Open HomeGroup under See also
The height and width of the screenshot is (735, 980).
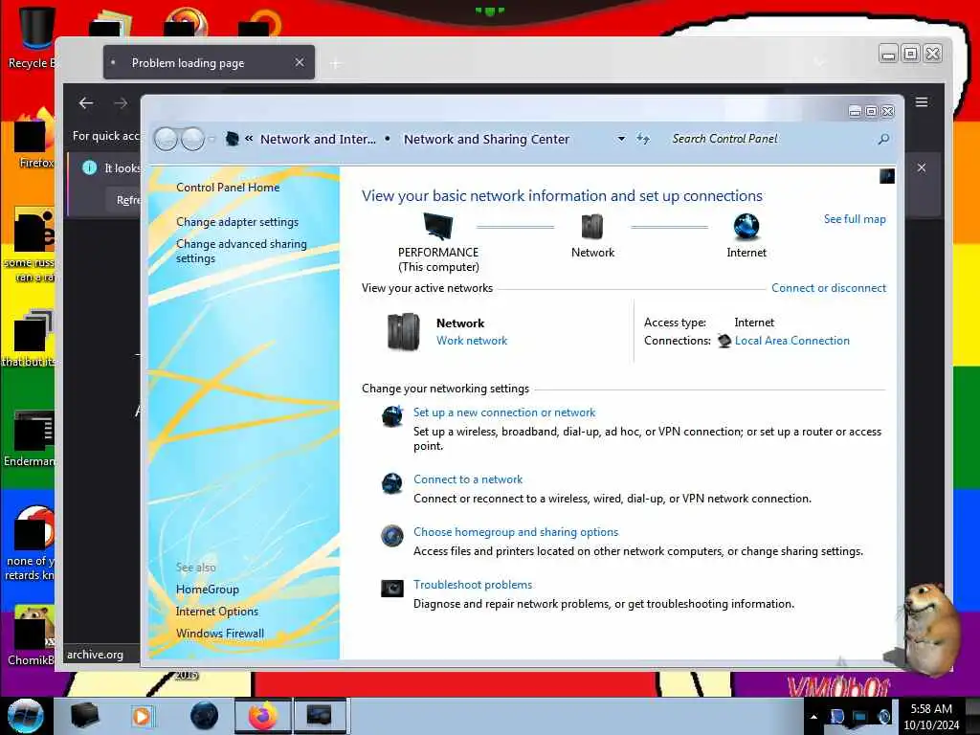pyautogui.click(x=207, y=590)
